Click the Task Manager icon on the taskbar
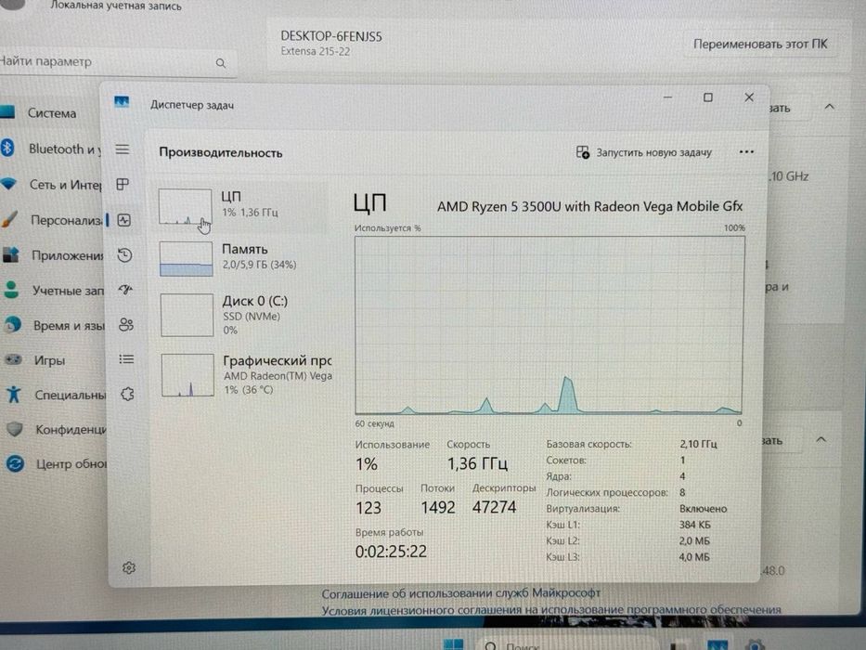The height and width of the screenshot is (650, 866). pos(717,644)
